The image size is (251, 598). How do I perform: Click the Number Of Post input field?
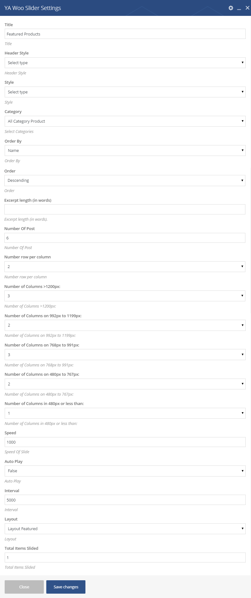(x=125, y=238)
